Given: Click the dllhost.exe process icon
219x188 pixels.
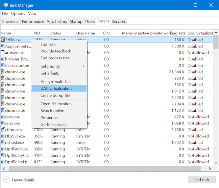Looking at the screenshot, I should pyautogui.click(x=3, y=142).
